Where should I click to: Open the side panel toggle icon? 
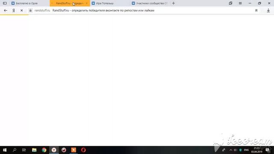pos(5,3)
